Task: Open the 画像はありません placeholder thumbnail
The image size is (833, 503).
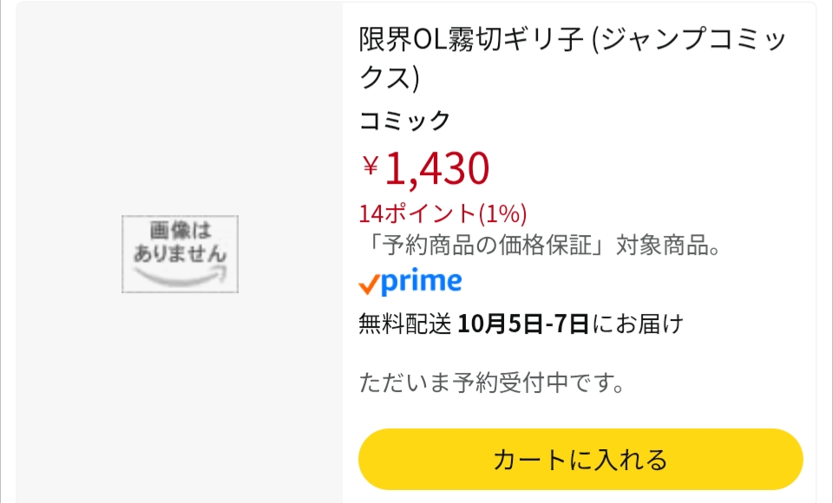Action: coord(180,253)
